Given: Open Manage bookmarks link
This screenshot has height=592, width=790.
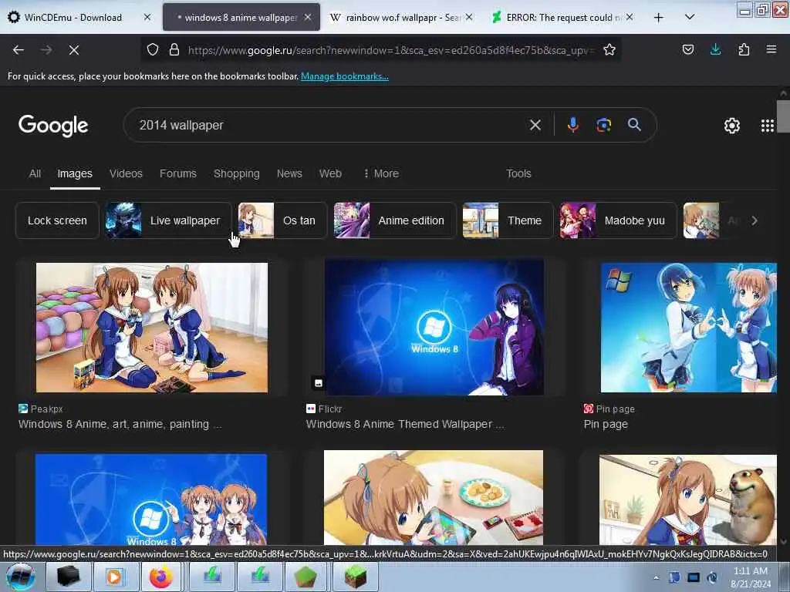Looking at the screenshot, I should (x=345, y=76).
